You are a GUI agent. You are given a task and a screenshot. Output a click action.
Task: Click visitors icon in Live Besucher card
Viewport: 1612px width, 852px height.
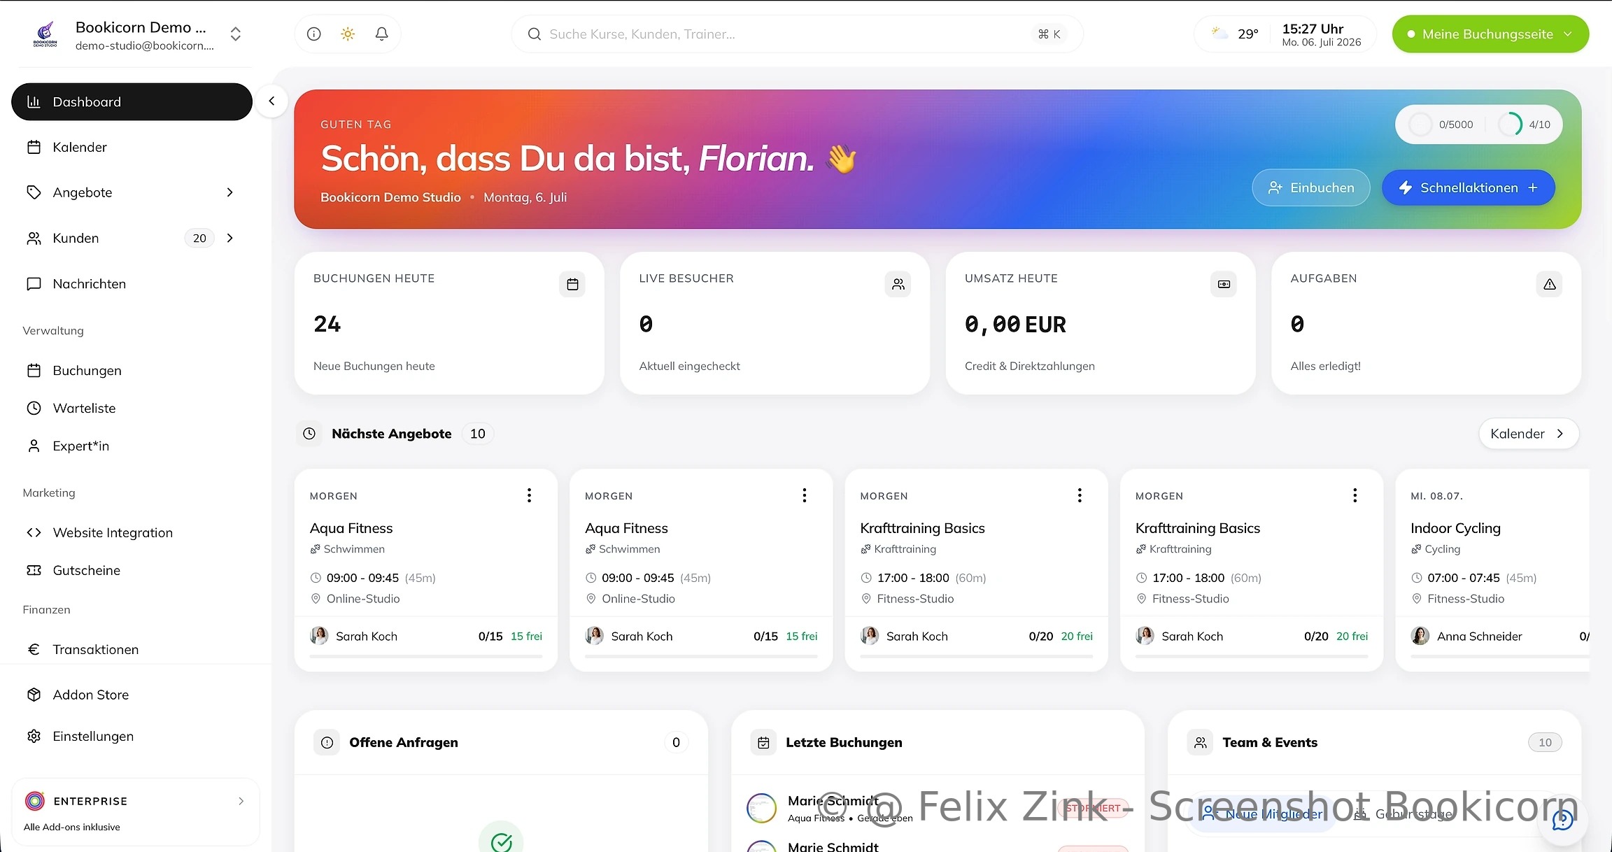[x=898, y=284]
